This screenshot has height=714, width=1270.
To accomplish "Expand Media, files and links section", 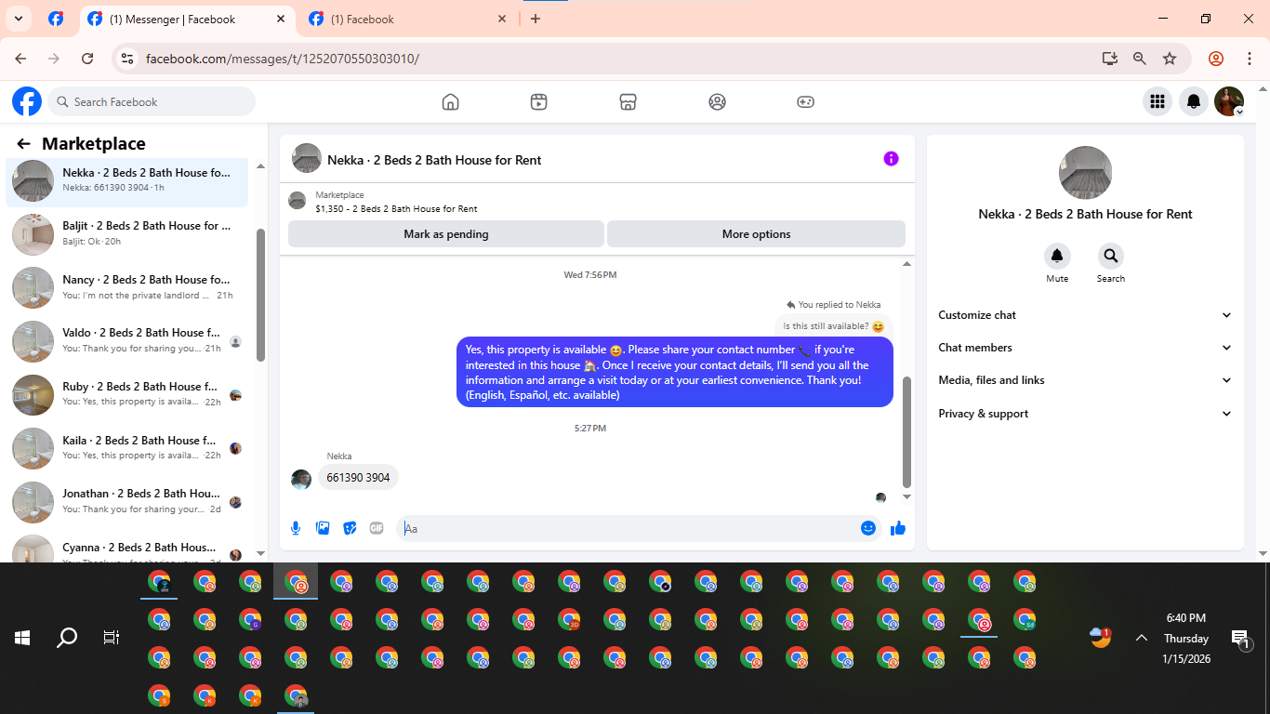I will 1085,380.
